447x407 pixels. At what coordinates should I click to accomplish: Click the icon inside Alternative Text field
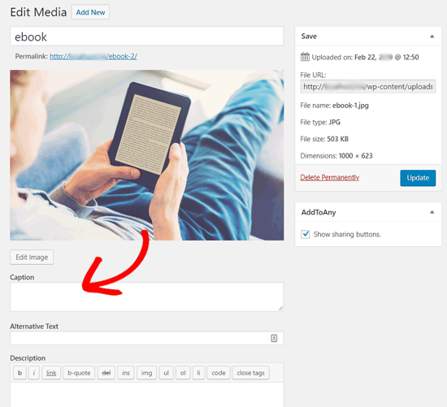point(274,338)
